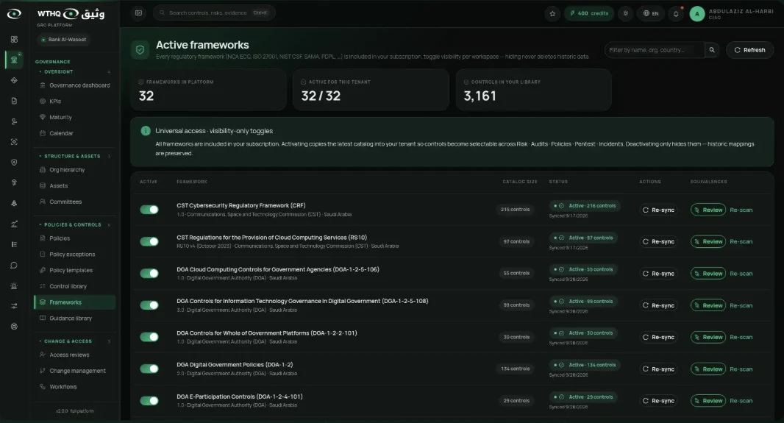Re-sync DGA E-Participation Controls framework
Viewport: 784px width, 423px height.
pos(658,400)
